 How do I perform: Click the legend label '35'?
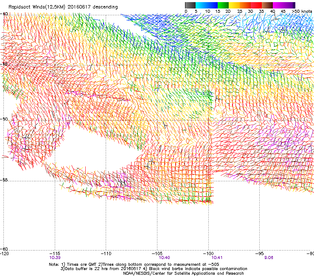tap(261, 11)
